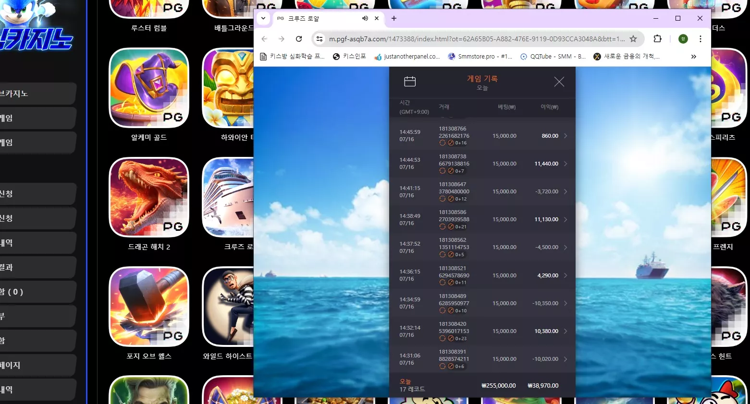Go forward to the next page
The image size is (750, 404).
click(282, 39)
